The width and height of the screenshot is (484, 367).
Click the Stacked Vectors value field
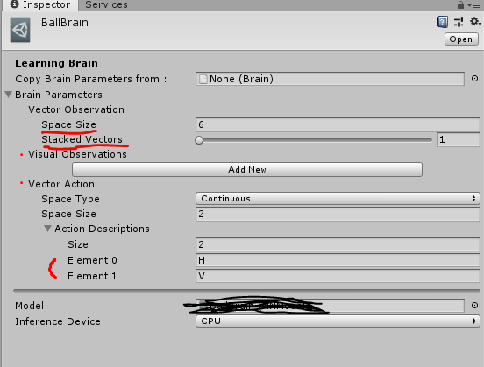pos(458,140)
